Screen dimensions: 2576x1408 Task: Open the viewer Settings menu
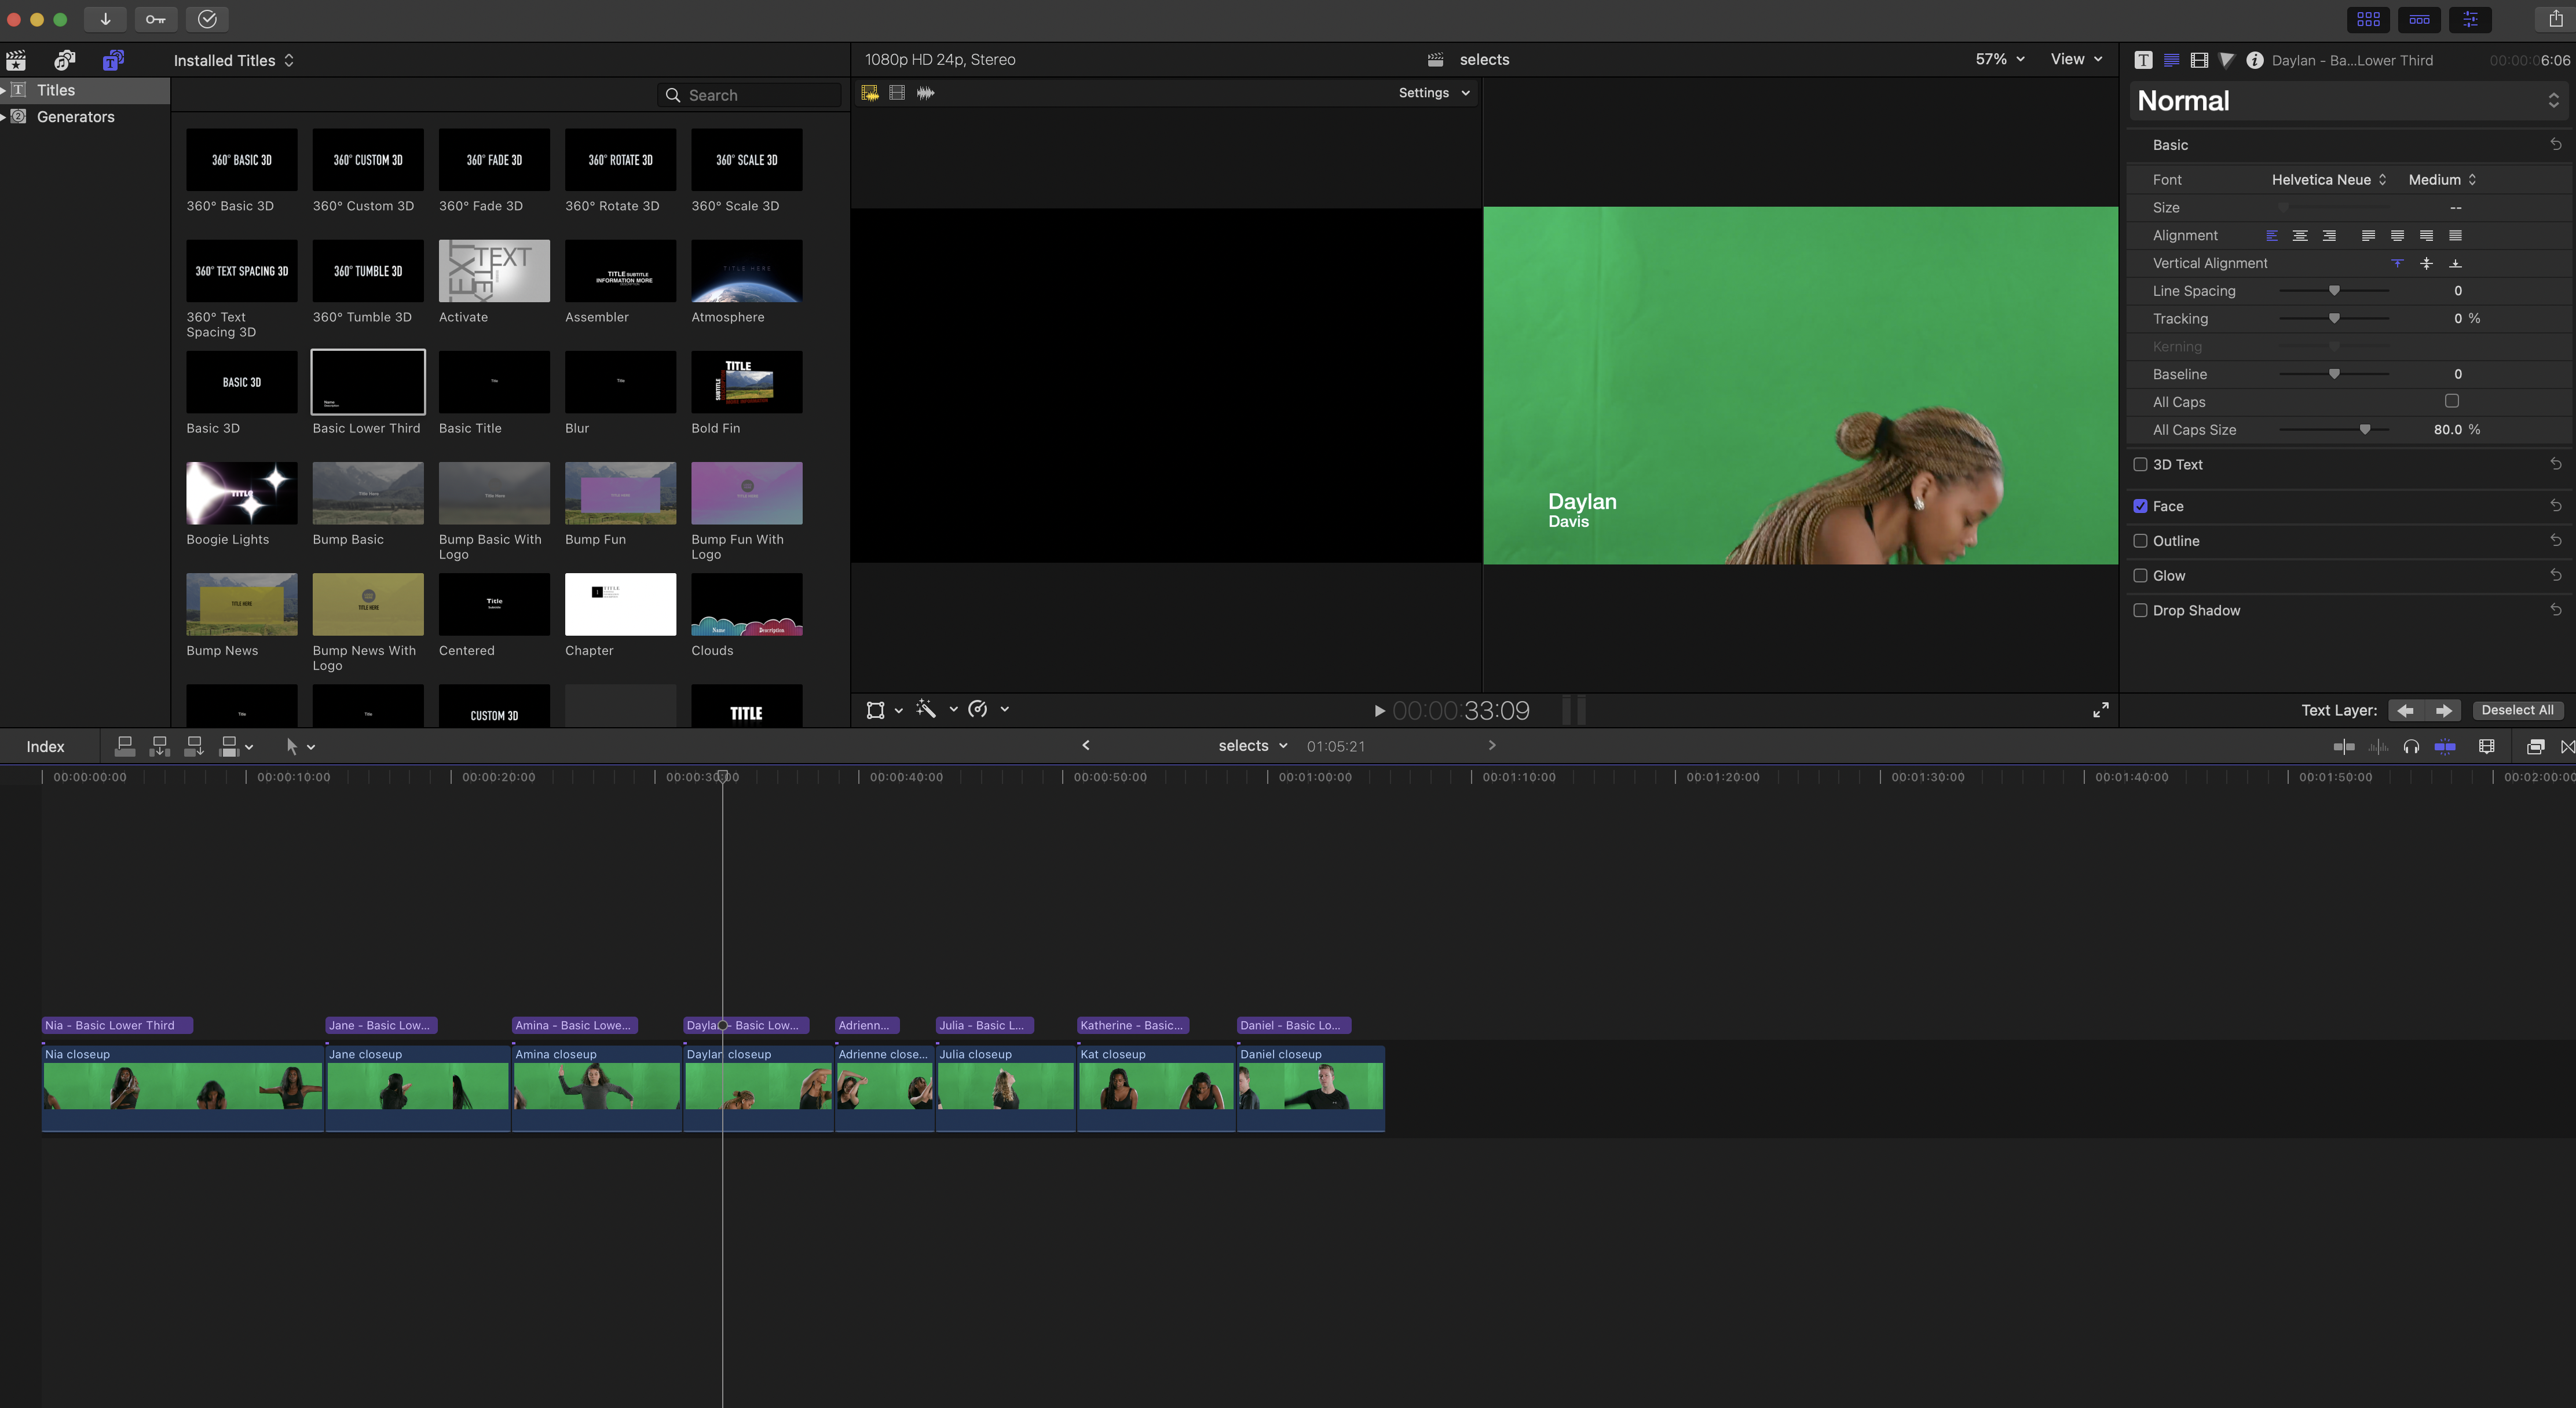point(1433,93)
